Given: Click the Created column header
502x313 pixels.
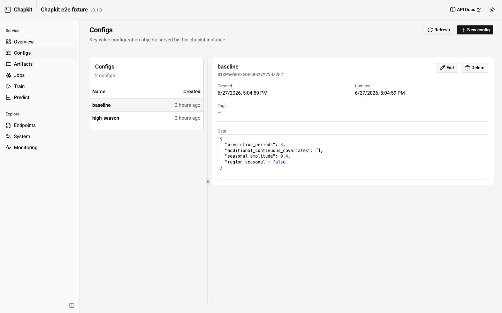Looking at the screenshot, I should [192, 91].
